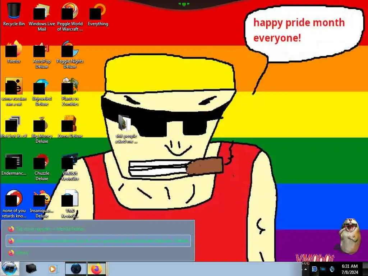The height and width of the screenshot is (276, 368).
Task: Select the Everything search desktop shortcut
Action: (98, 14)
